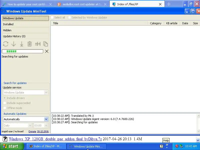Screen dimensions: 200x150
Task: Click the browser page scroll down arrow
Action: pyautogui.click(x=198, y=140)
